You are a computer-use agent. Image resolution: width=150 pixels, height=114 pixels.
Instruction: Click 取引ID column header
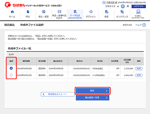coord(79,61)
